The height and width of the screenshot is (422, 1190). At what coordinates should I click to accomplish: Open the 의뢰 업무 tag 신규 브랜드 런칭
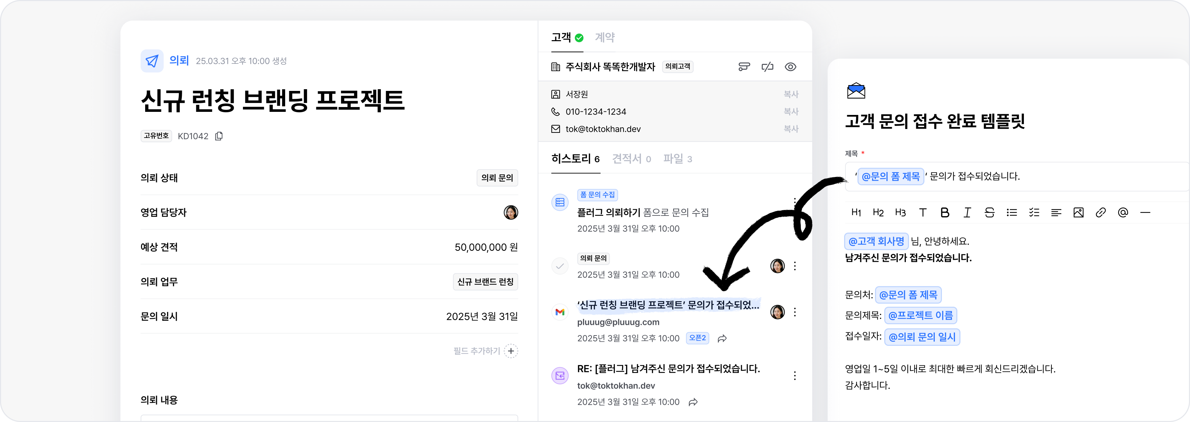pyautogui.click(x=485, y=282)
